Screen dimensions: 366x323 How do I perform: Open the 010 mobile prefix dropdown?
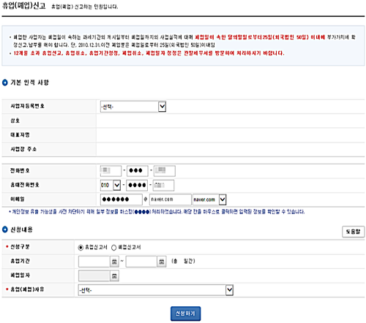(x=111, y=185)
